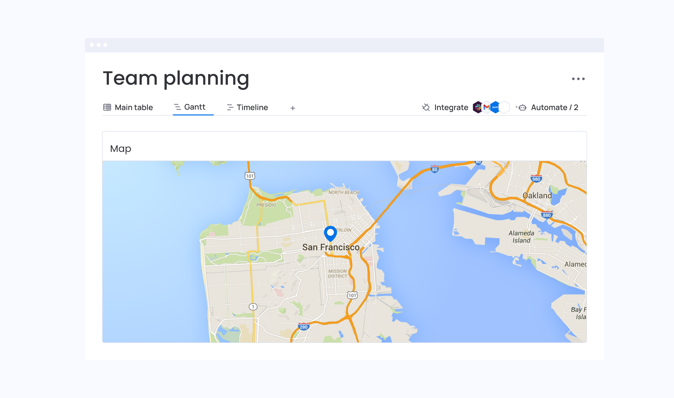Viewport: 674px width, 398px height.
Task: Click the Team planning board title
Action: click(176, 78)
